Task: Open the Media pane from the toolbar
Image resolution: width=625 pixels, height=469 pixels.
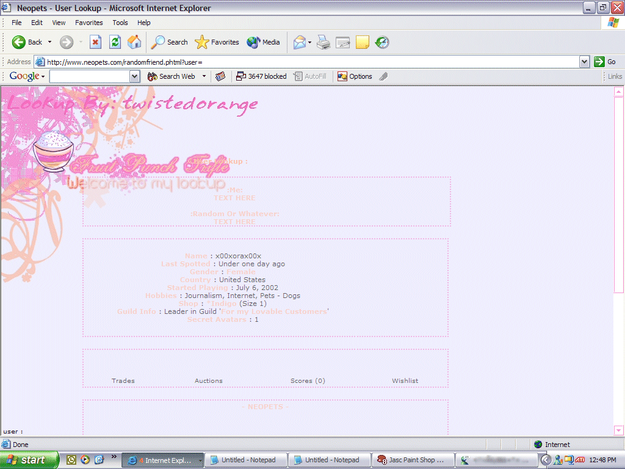Action: (x=263, y=42)
